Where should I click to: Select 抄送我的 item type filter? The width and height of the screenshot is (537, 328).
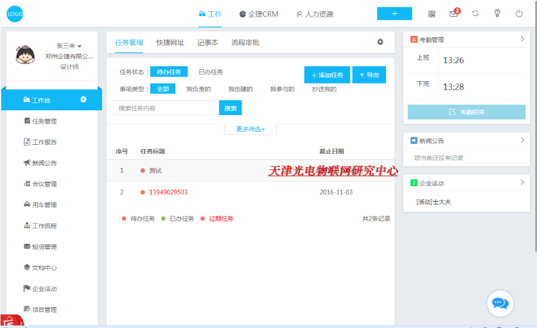coord(324,89)
